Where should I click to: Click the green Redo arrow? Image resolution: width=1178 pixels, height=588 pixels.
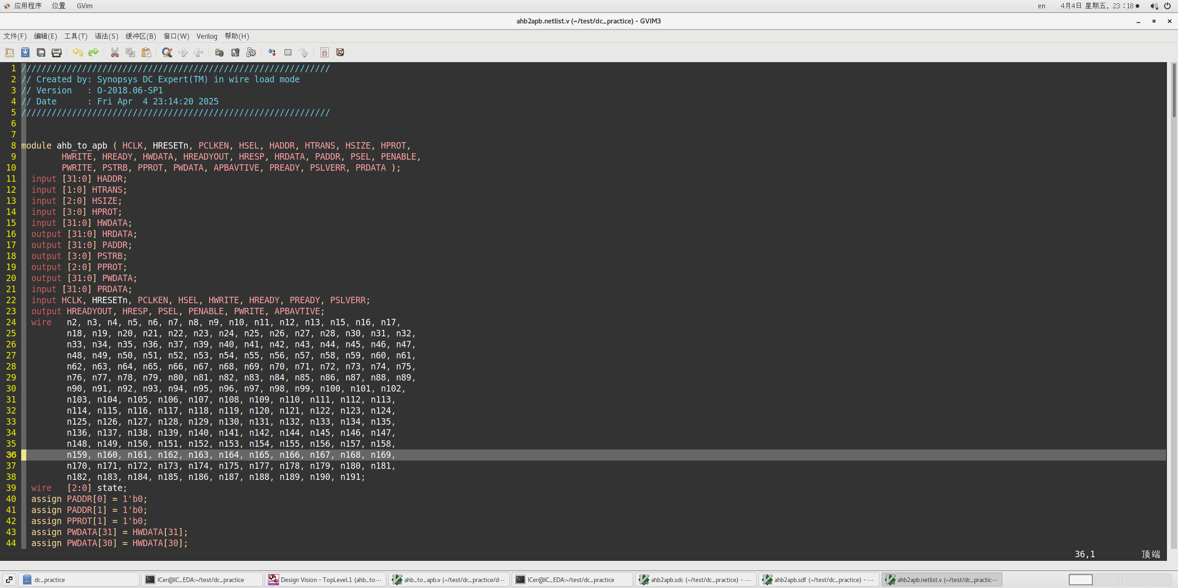pos(93,52)
